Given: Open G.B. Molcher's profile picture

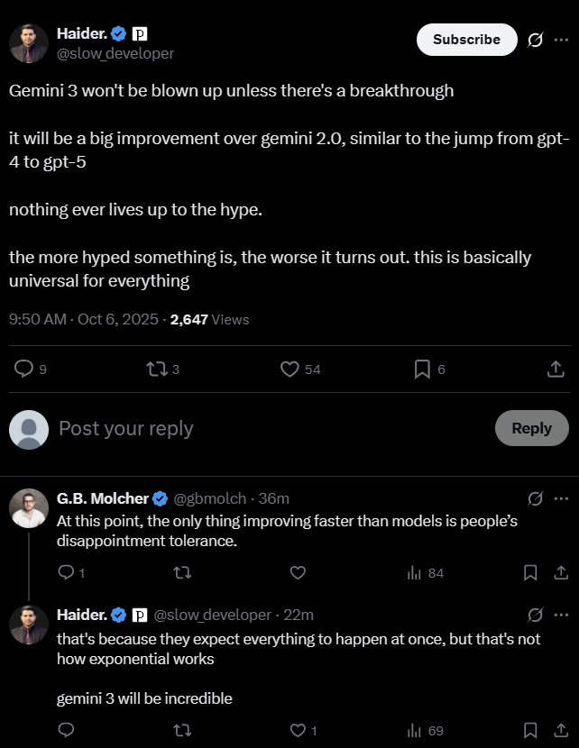Looking at the screenshot, I should [29, 508].
